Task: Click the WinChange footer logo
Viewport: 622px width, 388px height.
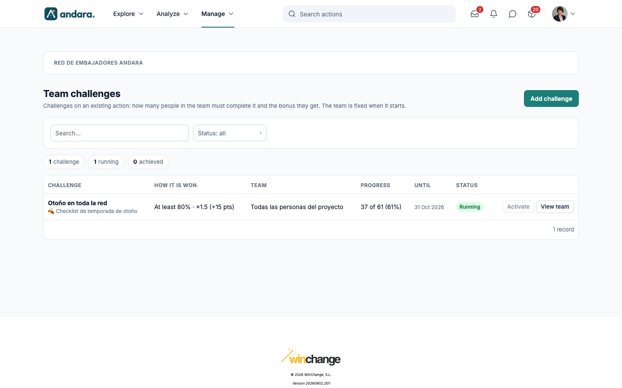Action: [x=311, y=356]
